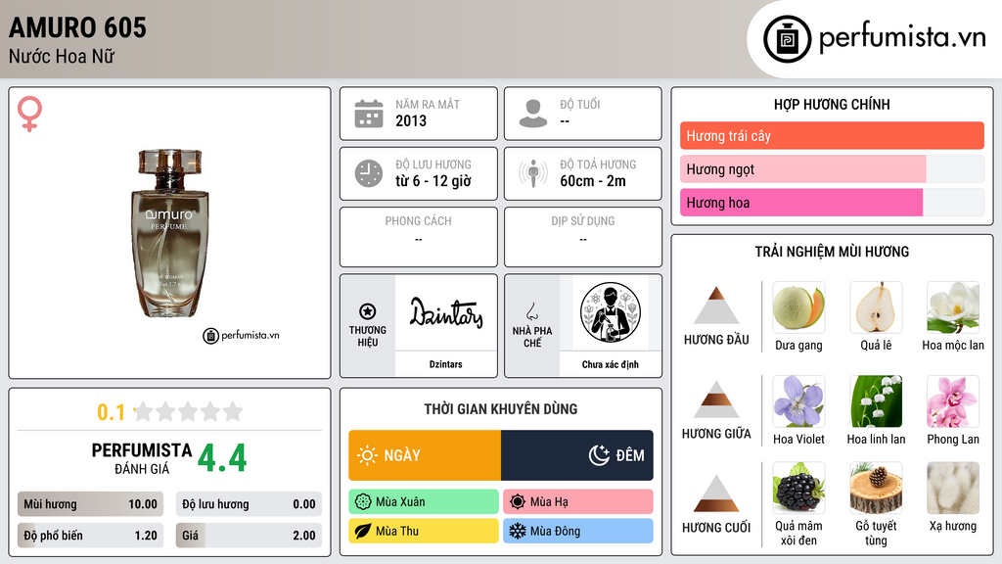Select the Mùa Thu season chip
Image resolution: width=1002 pixels, height=564 pixels.
(x=424, y=531)
